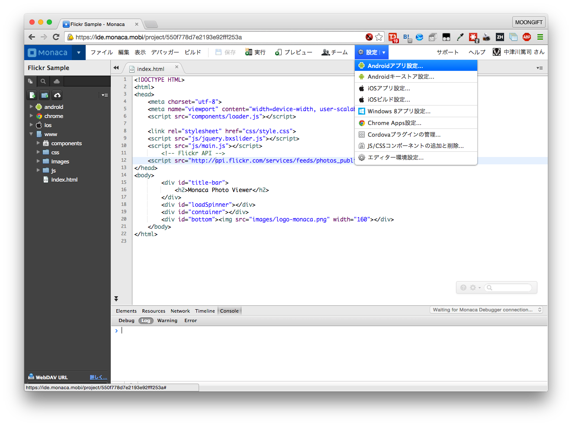Select Cordovaプラグインの管理 menu entry
The width and height of the screenshot is (572, 426).
pos(404,135)
